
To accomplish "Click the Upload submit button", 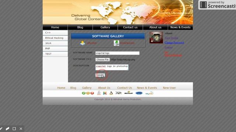I will click(x=100, y=75).
